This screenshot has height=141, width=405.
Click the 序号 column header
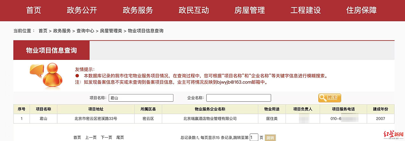(22, 109)
